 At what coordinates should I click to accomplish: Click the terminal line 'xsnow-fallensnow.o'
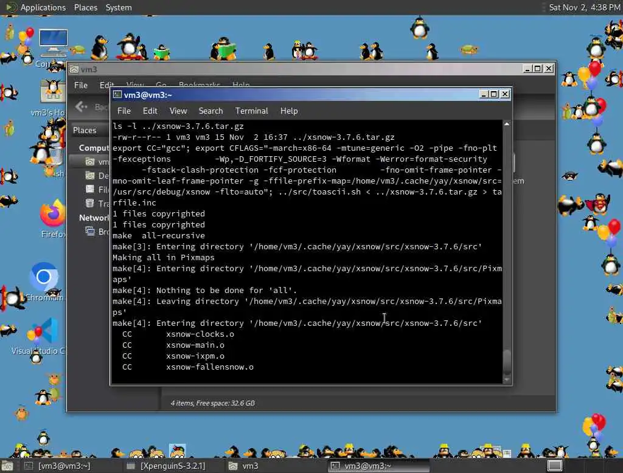tap(210, 367)
